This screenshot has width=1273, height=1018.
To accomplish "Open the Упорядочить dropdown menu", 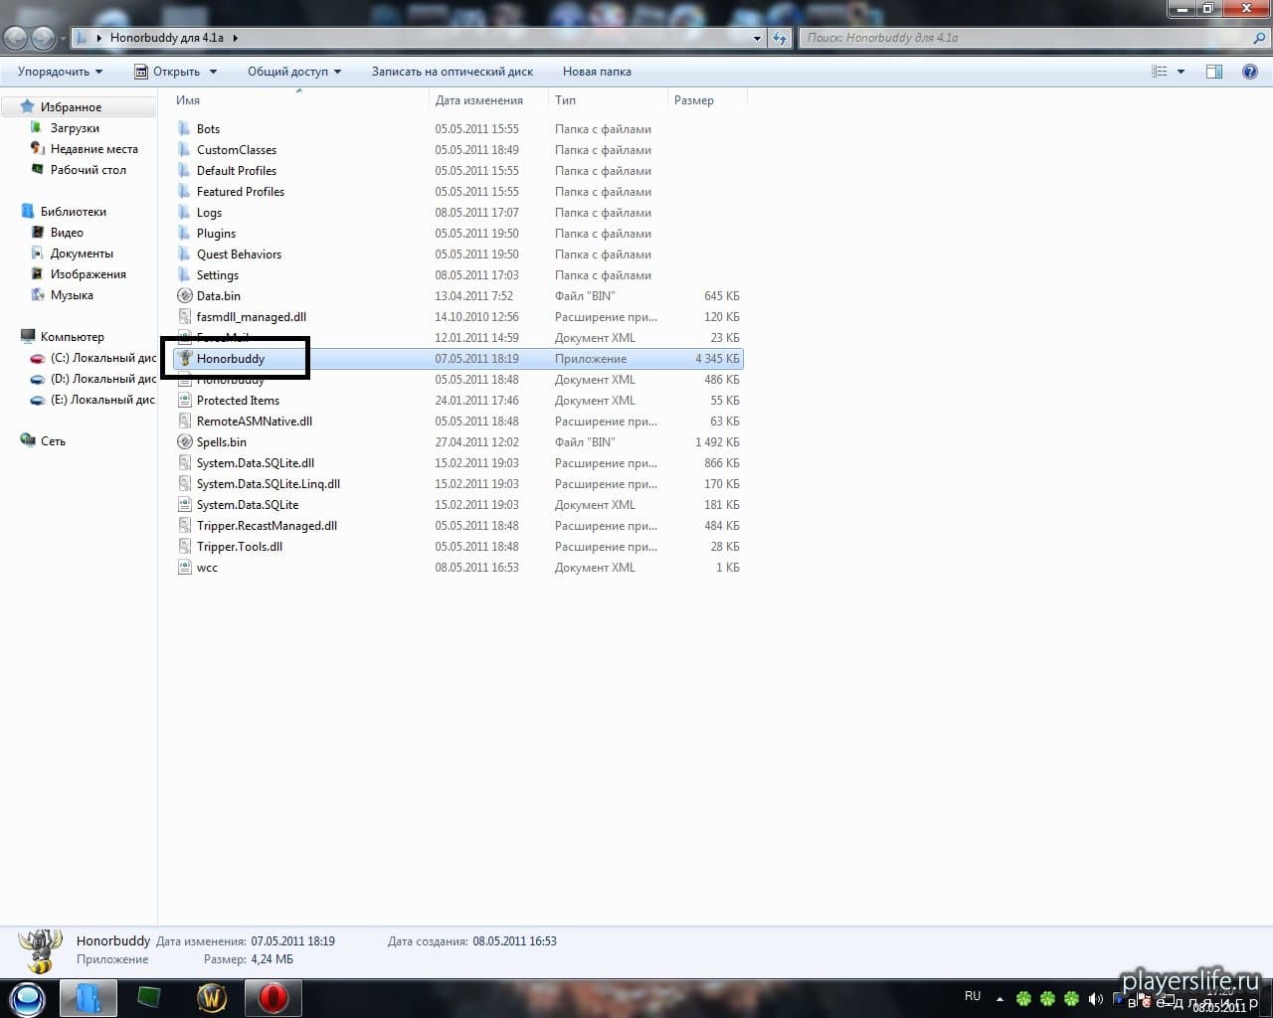I will click(x=60, y=72).
